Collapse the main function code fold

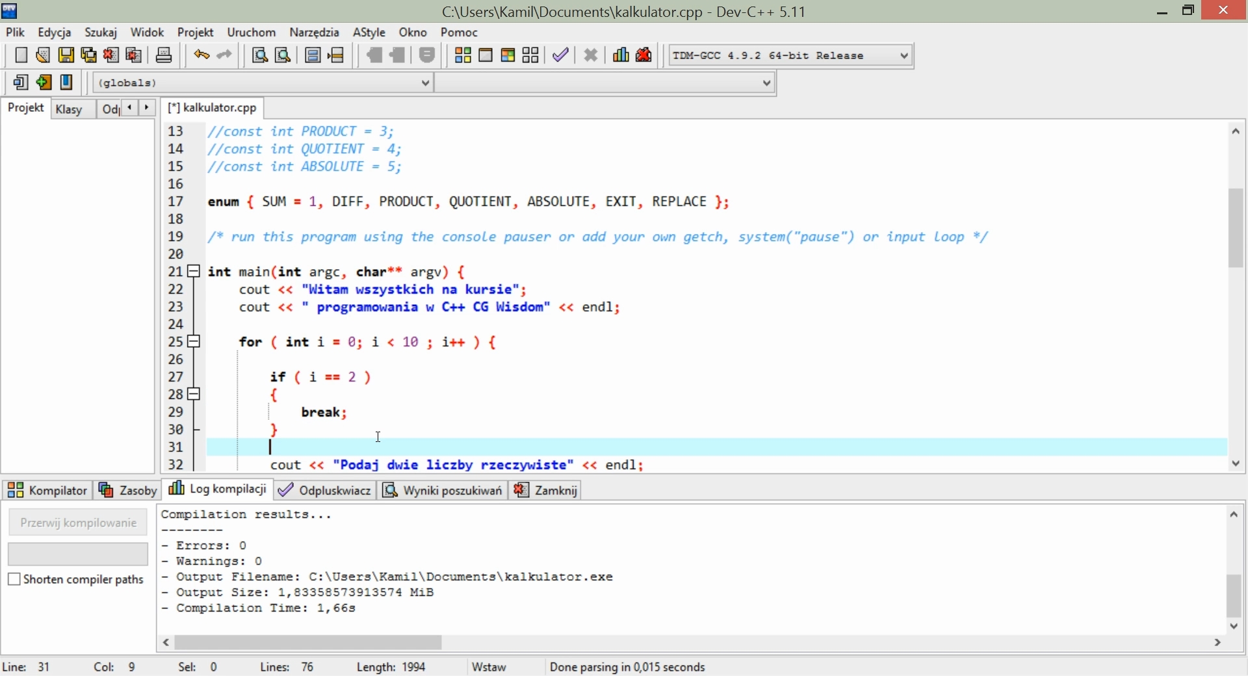[194, 272]
